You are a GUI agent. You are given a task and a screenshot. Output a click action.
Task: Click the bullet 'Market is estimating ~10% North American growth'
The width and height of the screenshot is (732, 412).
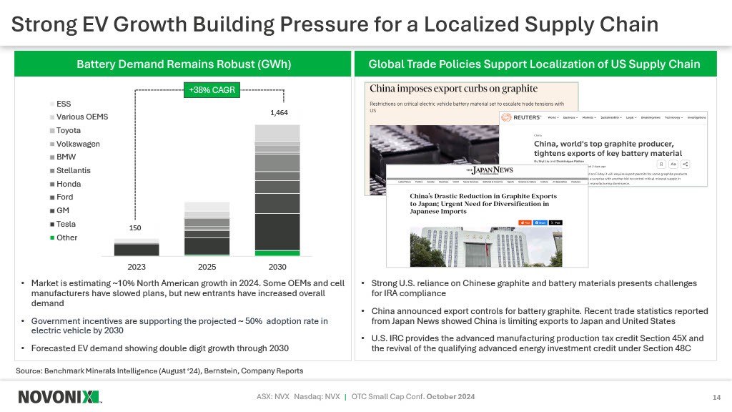tap(188, 293)
